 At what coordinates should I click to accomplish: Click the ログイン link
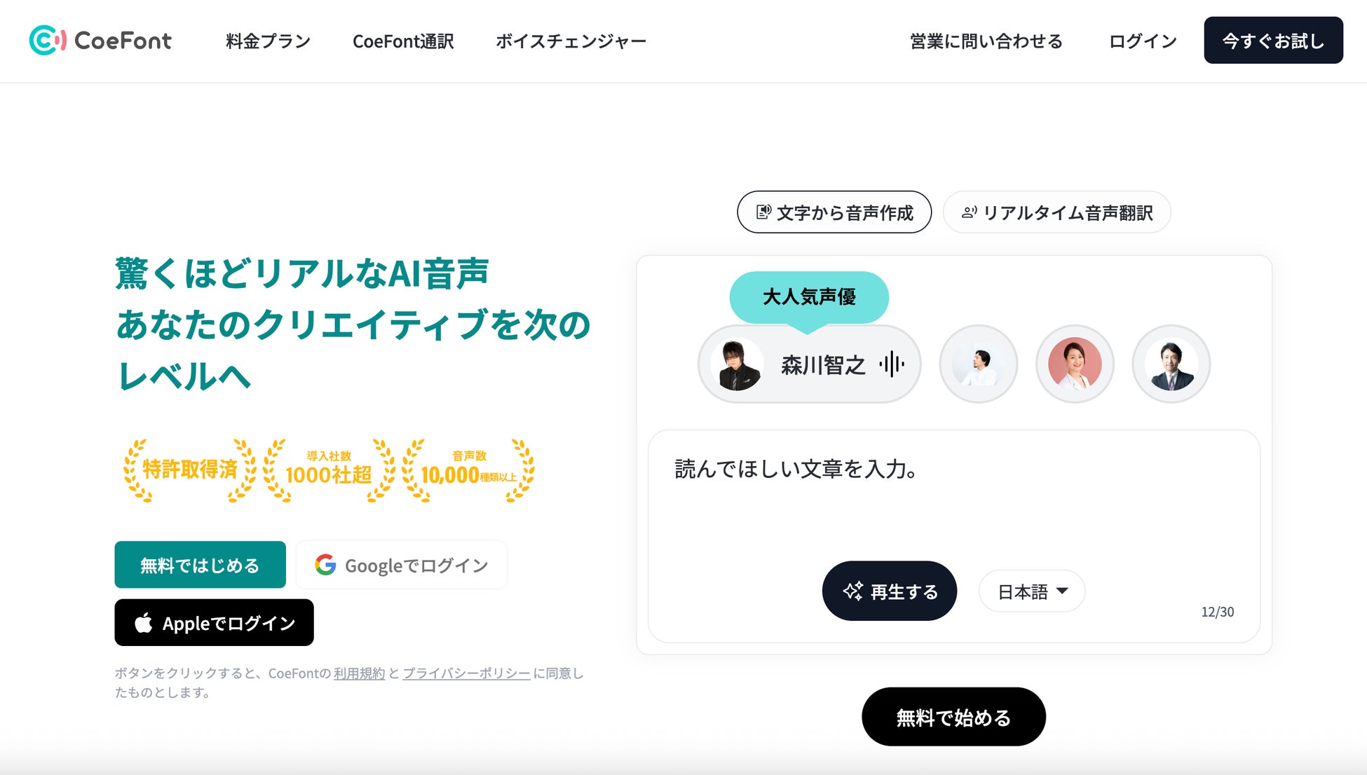tap(1143, 41)
